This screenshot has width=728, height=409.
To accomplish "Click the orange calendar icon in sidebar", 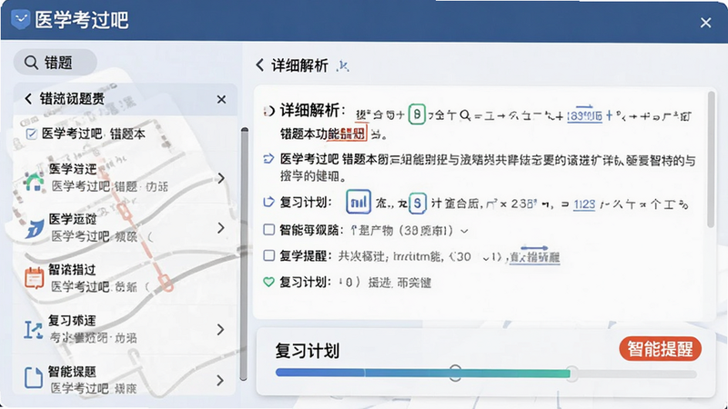I will [35, 278].
